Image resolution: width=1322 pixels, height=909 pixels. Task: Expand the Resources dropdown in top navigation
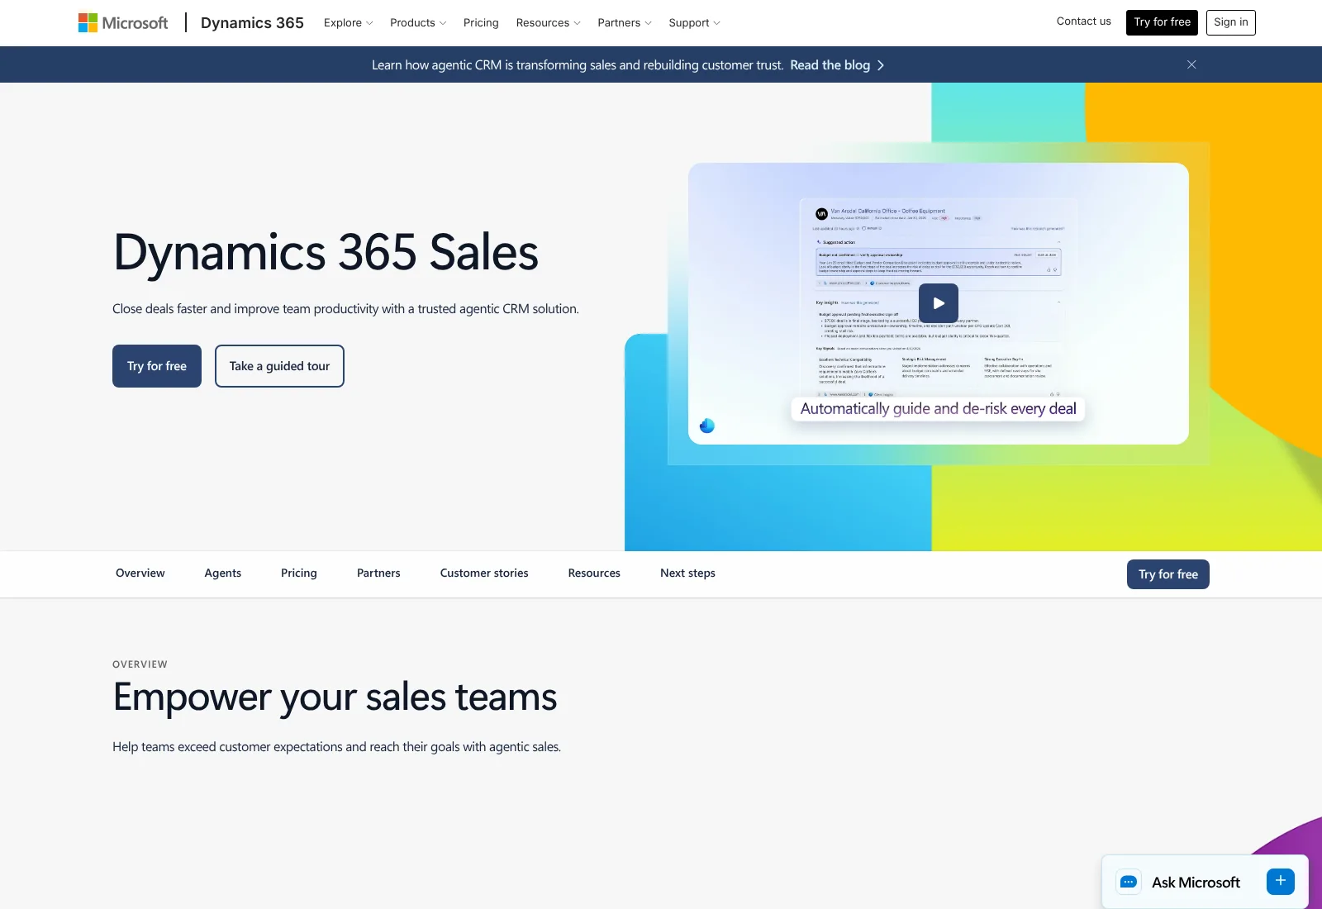tap(548, 23)
